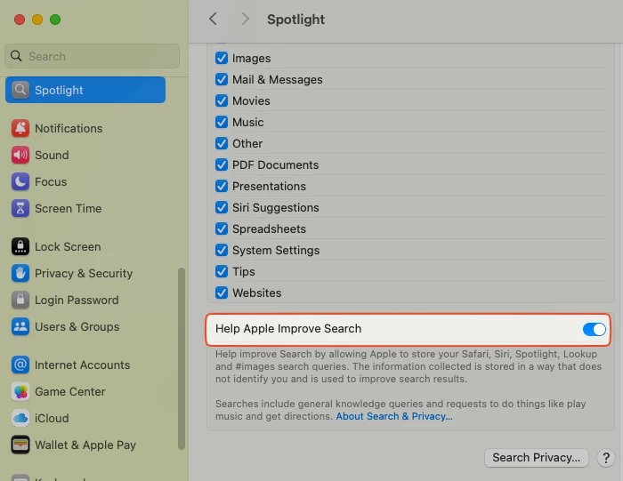Screen dimensions: 623x481
Task: Uncheck the Images checkbox
Action: coord(222,58)
